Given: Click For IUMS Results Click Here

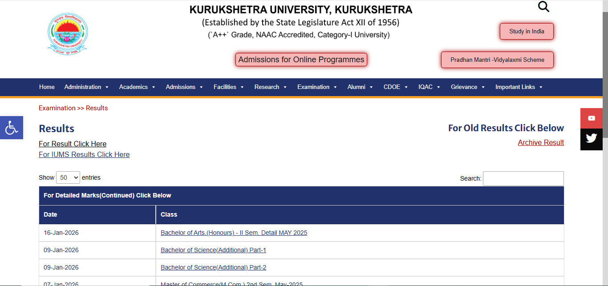Looking at the screenshot, I should click(x=84, y=154).
